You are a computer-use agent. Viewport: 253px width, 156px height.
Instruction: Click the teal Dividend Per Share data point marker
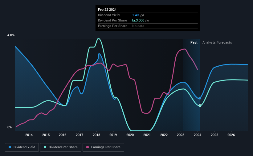point(200,106)
